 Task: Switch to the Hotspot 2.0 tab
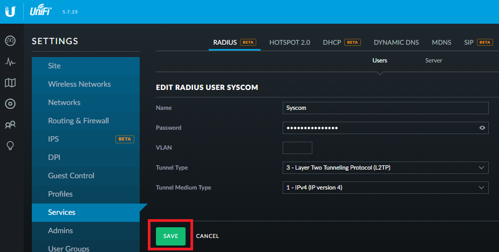(290, 42)
